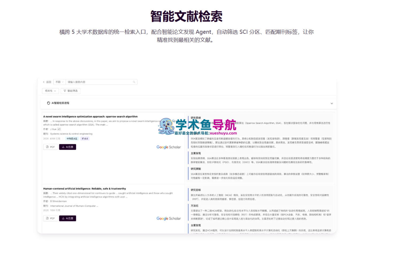Click the Google Scholar badge on first result

[x=169, y=147]
